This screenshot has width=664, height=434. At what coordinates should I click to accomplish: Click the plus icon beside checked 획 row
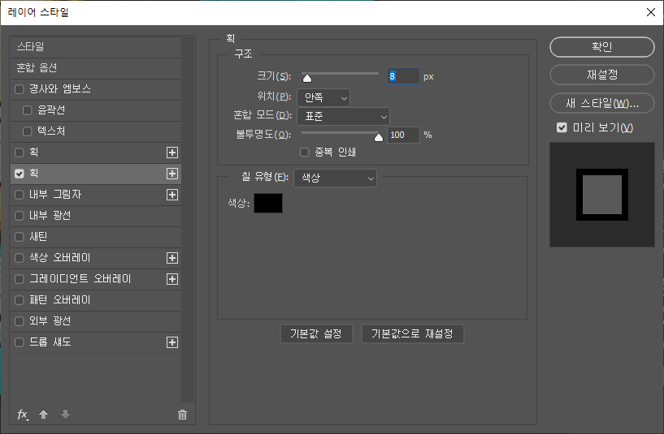click(x=172, y=174)
